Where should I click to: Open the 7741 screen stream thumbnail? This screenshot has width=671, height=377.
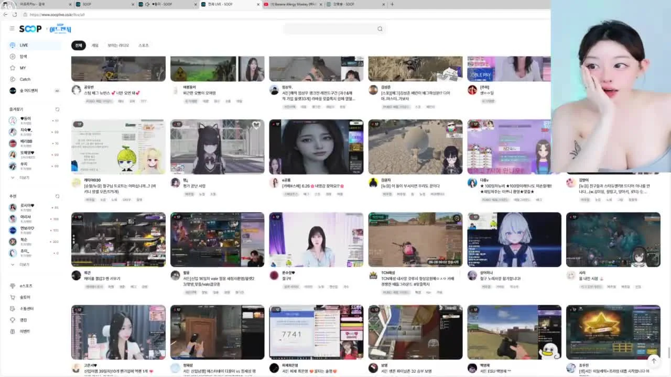(x=316, y=332)
